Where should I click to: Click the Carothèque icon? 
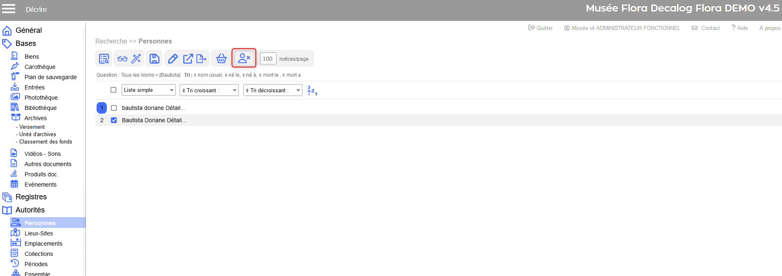15,66
